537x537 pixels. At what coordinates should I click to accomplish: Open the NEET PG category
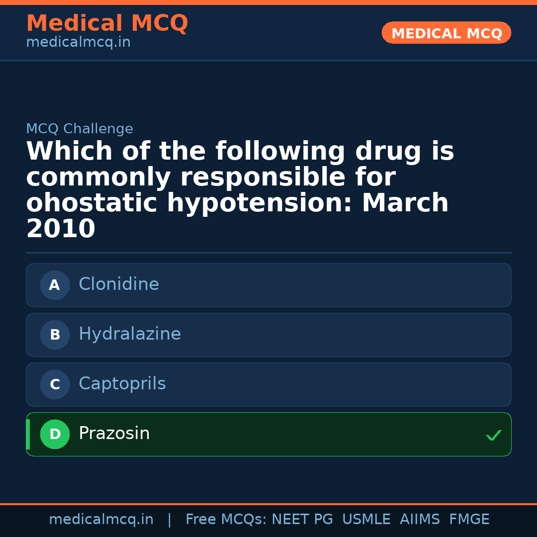point(302,519)
